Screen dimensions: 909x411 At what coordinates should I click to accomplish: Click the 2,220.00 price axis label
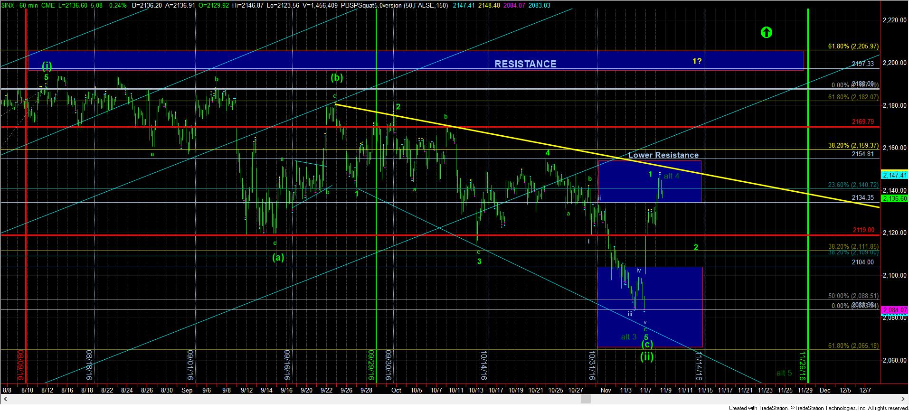pos(894,20)
